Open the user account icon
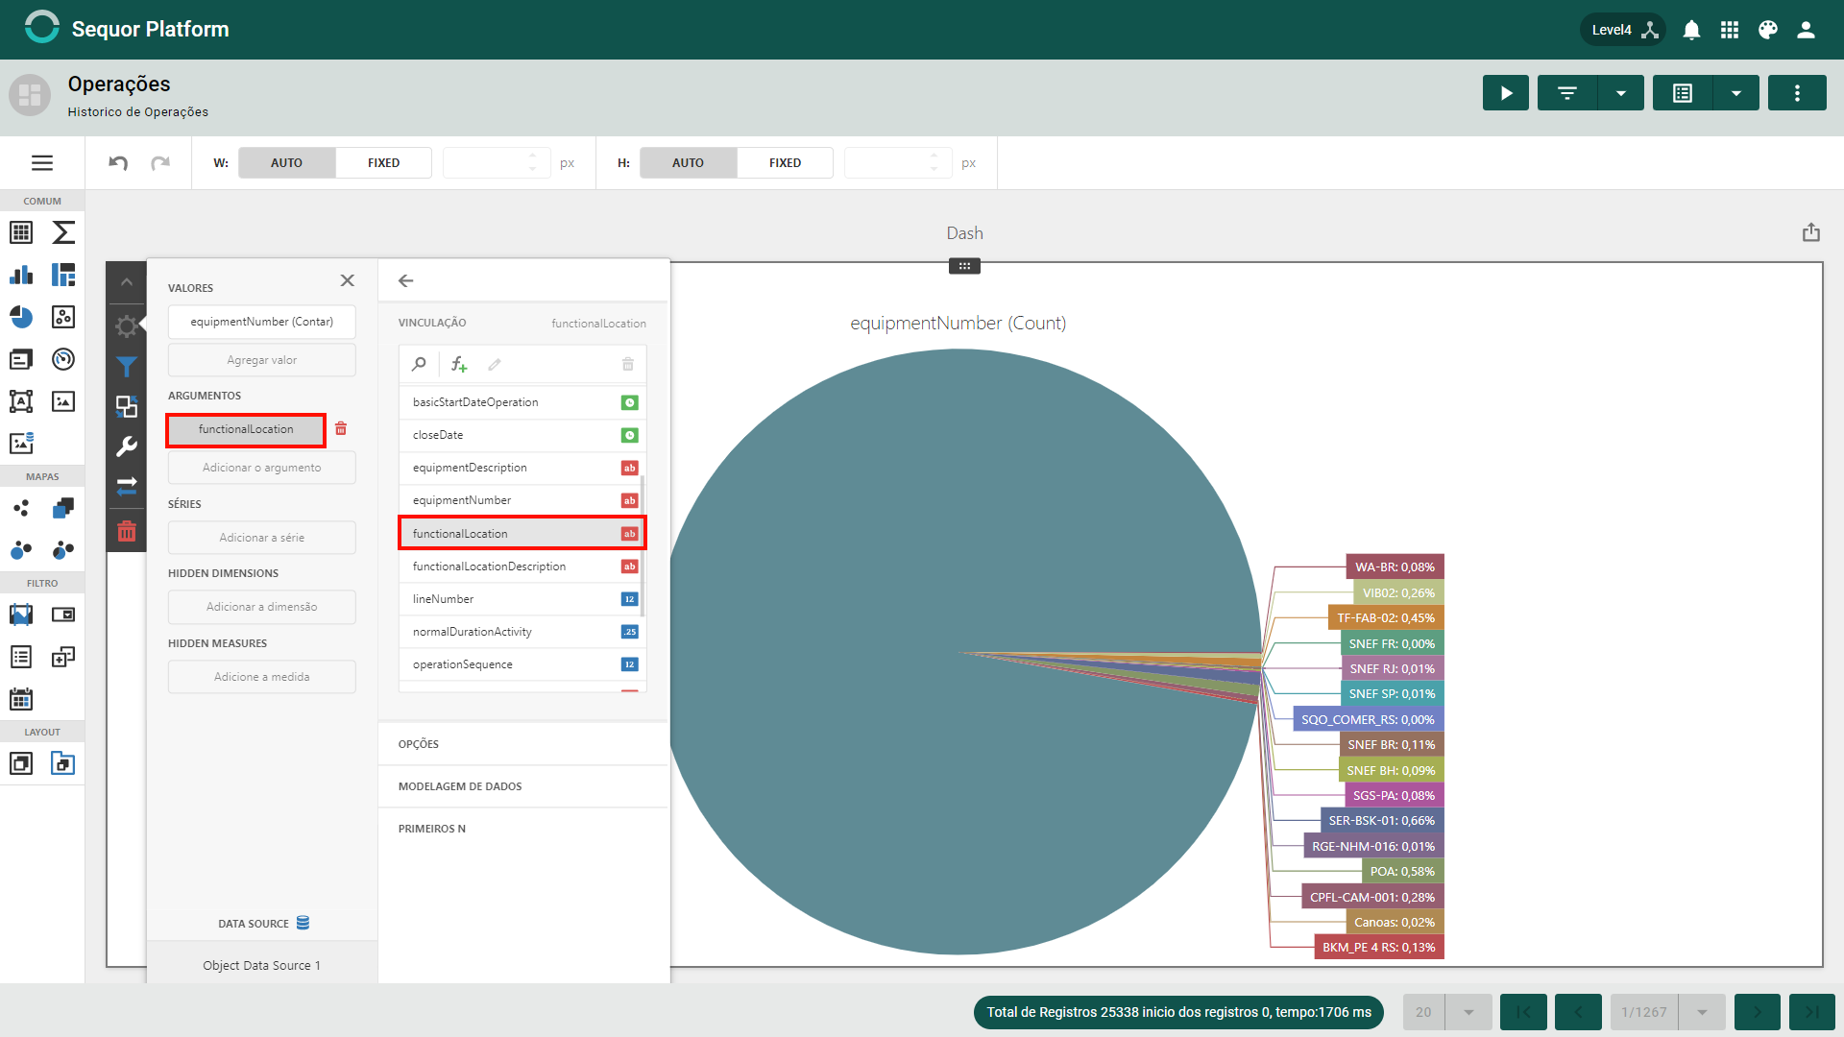 tap(1806, 30)
